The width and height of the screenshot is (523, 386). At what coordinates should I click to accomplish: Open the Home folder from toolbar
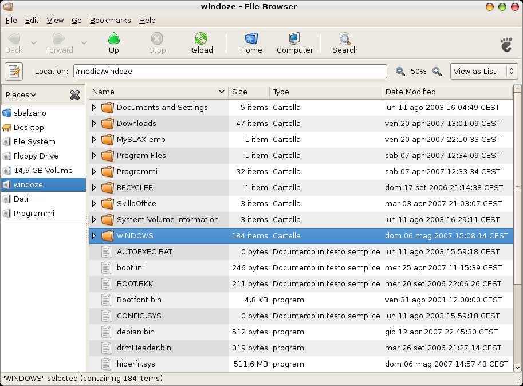pyautogui.click(x=251, y=43)
